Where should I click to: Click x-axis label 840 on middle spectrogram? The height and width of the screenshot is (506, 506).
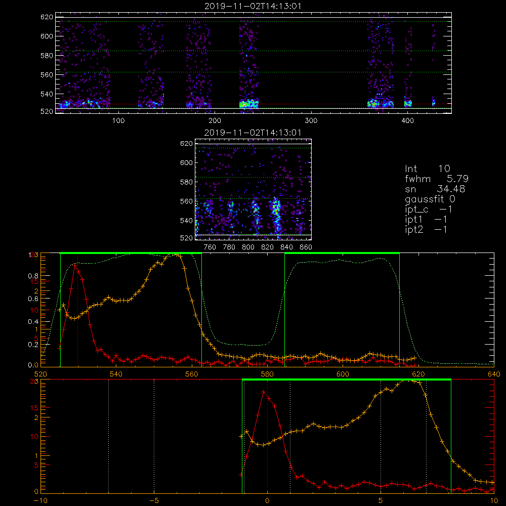point(286,247)
